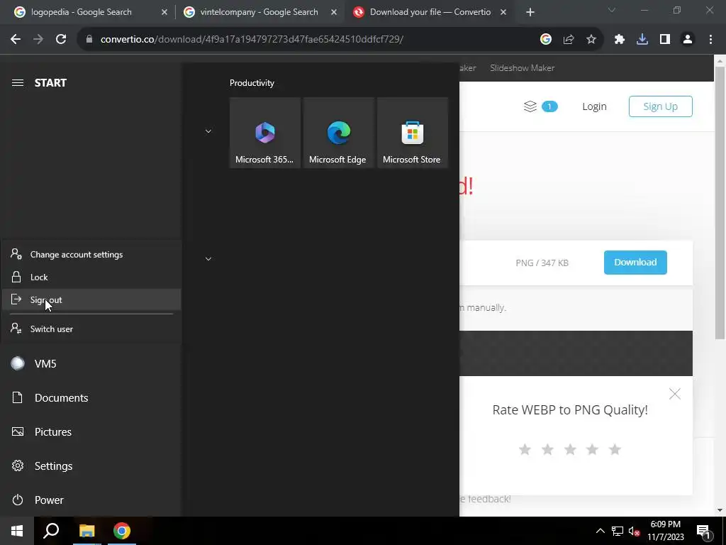Open Convertio file queue layers icon
Image resolution: width=726 pixels, height=545 pixels.
(x=530, y=106)
